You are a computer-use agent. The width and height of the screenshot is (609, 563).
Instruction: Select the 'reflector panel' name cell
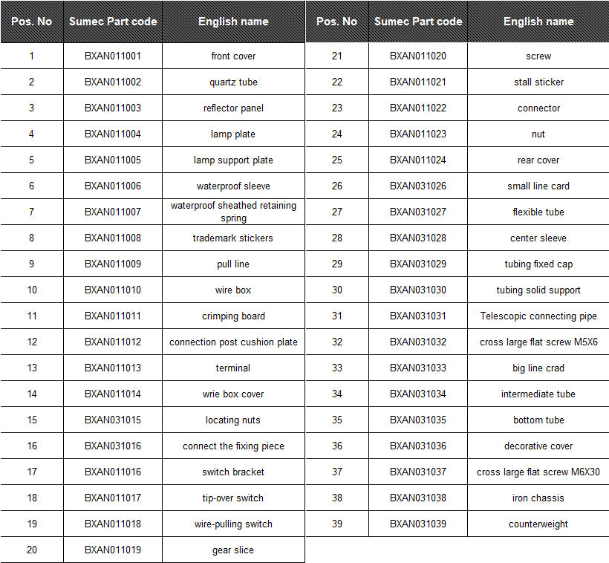click(233, 108)
